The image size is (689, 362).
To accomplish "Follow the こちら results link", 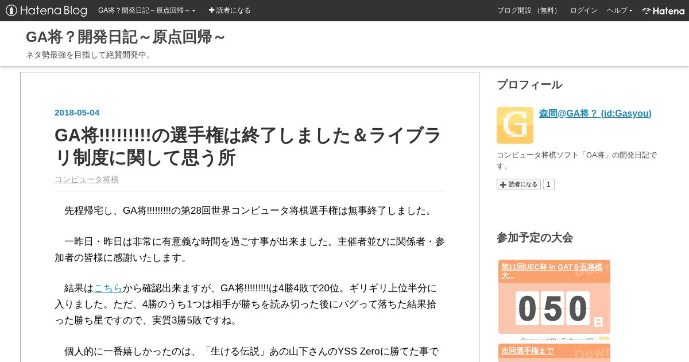I will pyautogui.click(x=108, y=288).
